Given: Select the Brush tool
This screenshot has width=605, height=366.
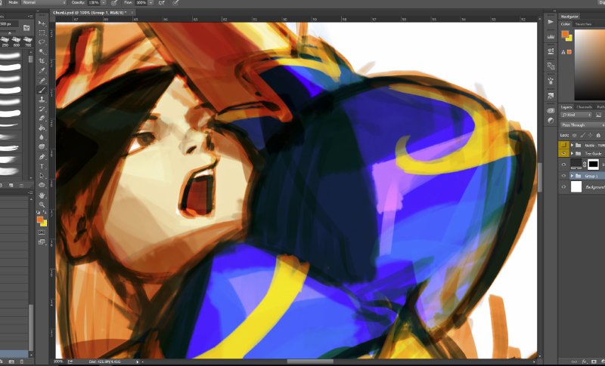Looking at the screenshot, I should (42, 90).
